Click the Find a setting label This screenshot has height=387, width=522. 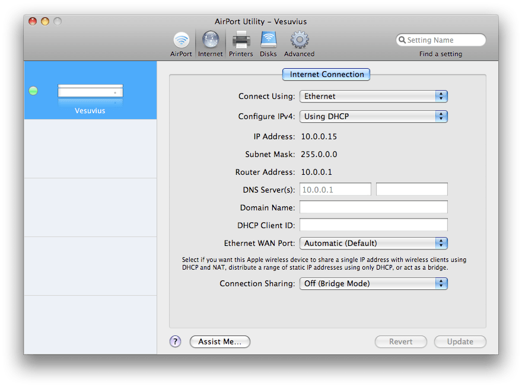440,54
